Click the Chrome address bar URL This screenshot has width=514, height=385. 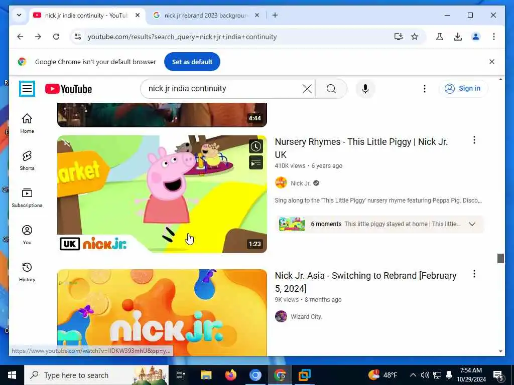[x=182, y=37]
